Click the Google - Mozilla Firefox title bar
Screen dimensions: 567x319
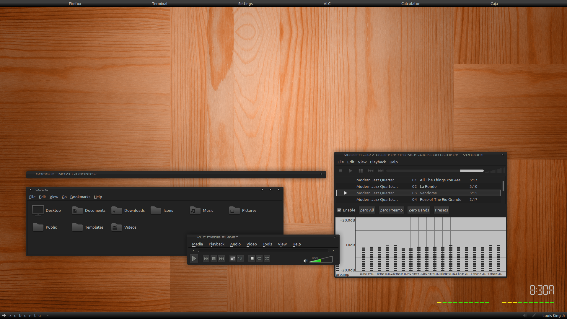(x=176, y=174)
